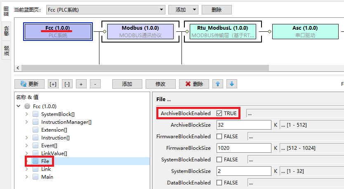Click the top 删除 button beside 添加
The image size is (344, 189).
pos(217,9)
